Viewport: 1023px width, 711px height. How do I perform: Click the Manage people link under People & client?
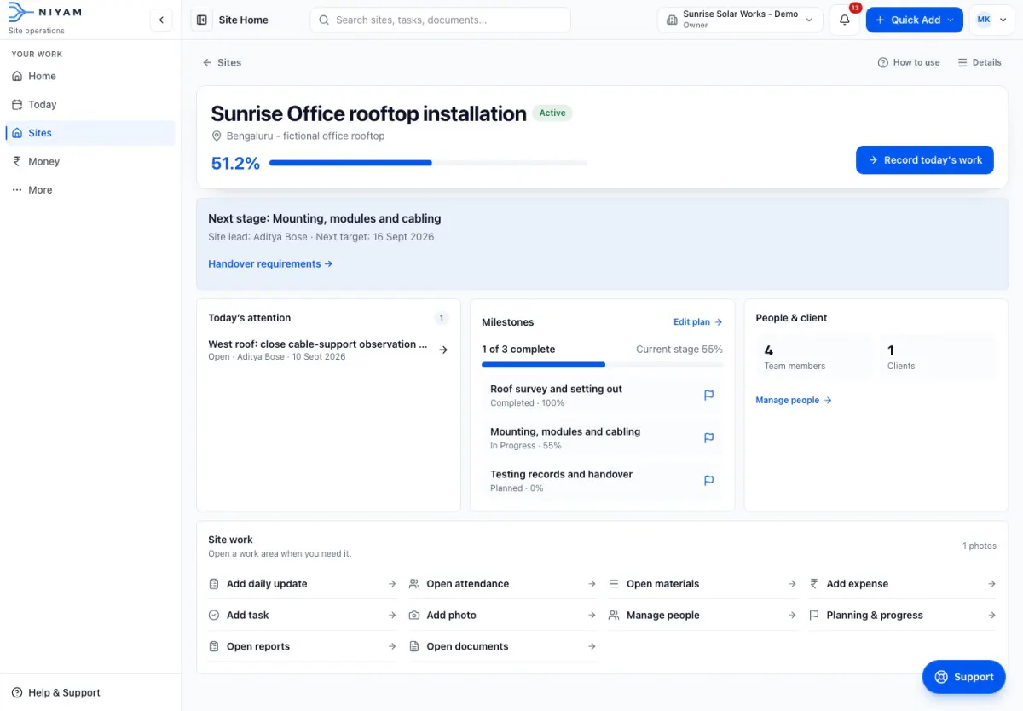[x=794, y=400]
